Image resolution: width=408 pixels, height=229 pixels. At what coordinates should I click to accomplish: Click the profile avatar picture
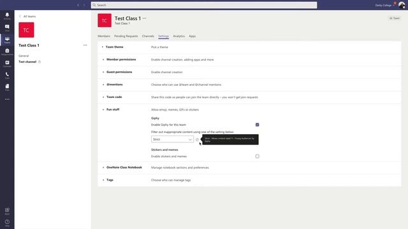[x=402, y=5]
